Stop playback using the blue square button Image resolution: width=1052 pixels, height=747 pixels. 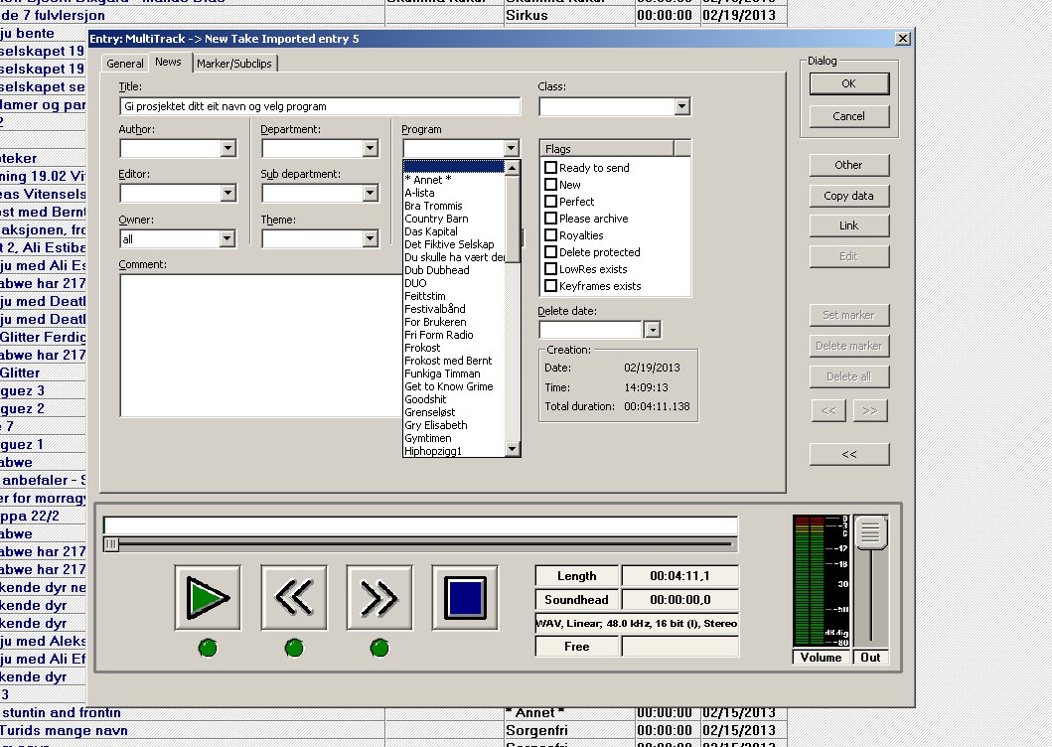pos(465,597)
